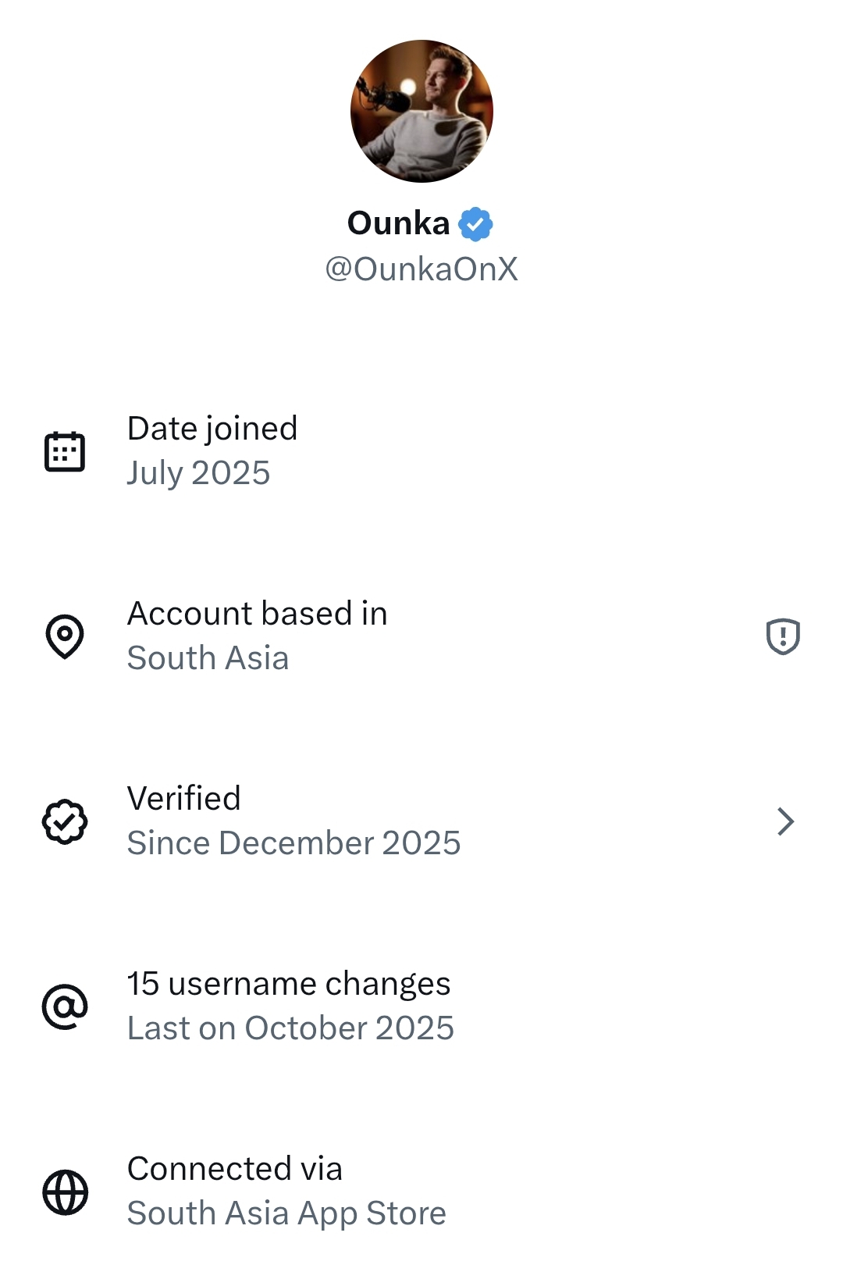Click the Date joined label
This screenshot has width=843, height=1279.
point(212,429)
